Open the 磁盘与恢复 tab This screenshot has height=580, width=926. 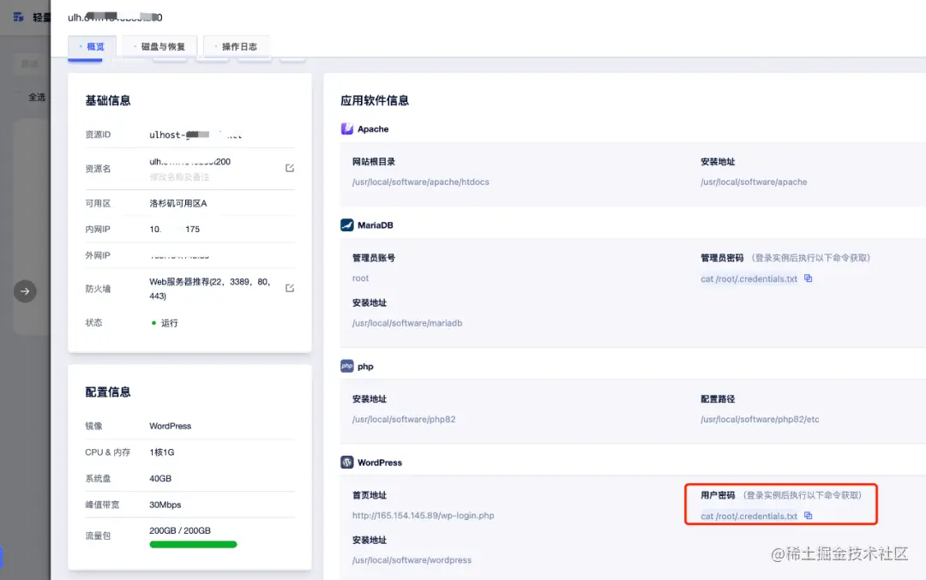[159, 46]
